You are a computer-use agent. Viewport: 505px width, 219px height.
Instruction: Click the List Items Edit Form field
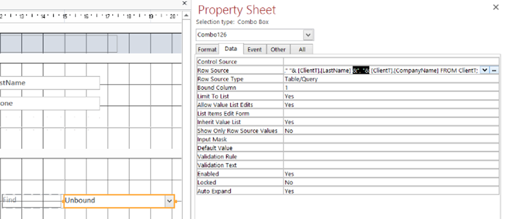tap(391, 113)
